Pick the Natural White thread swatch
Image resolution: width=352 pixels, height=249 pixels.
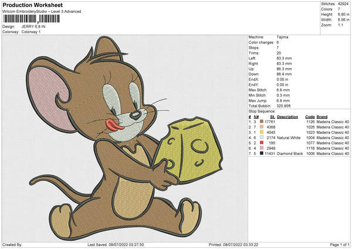pos(262,137)
